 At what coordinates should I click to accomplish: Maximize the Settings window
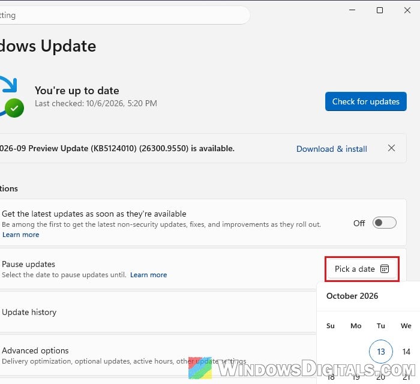coord(380,10)
